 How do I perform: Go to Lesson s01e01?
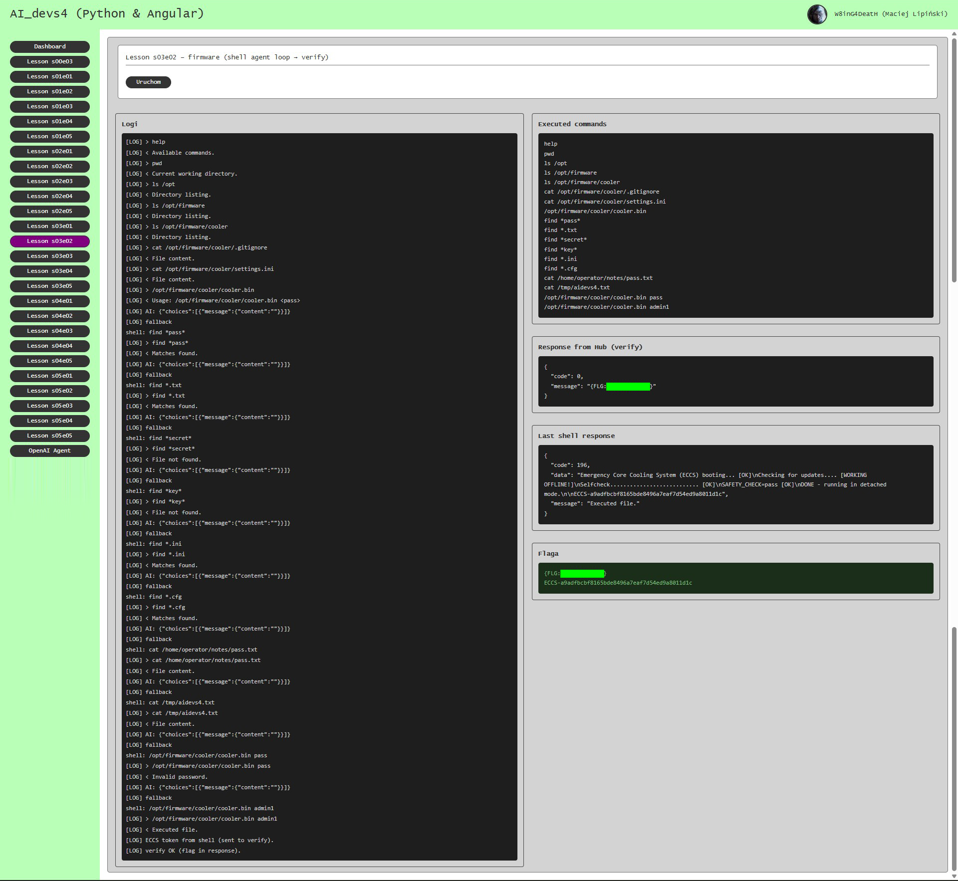50,76
